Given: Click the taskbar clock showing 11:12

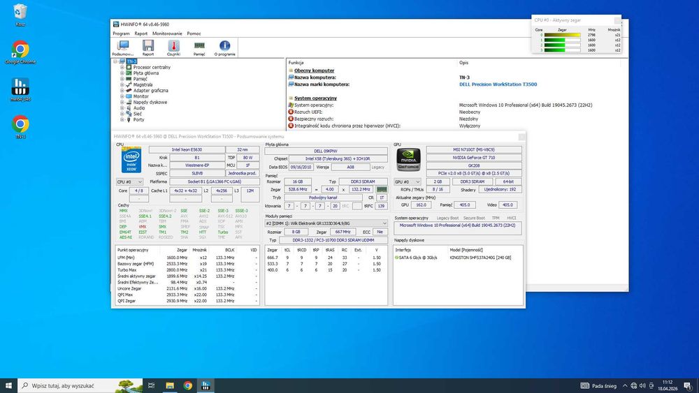Looking at the screenshot, I should click(668, 385).
